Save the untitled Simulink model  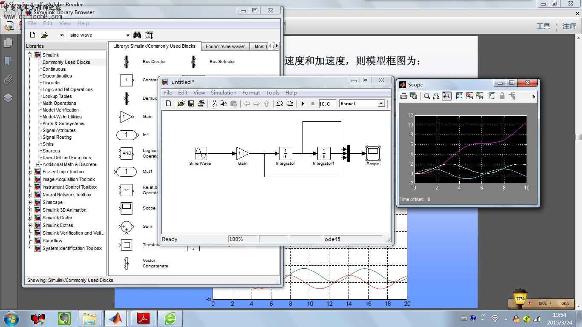click(x=191, y=103)
